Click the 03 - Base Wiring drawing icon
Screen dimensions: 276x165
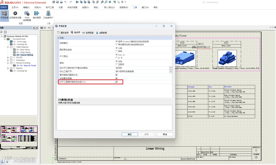coord(15,50)
